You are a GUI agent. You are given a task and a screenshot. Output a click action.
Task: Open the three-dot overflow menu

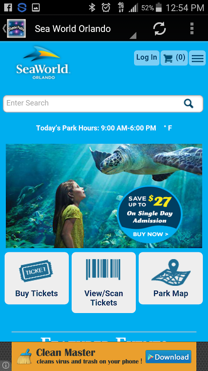[x=192, y=29]
